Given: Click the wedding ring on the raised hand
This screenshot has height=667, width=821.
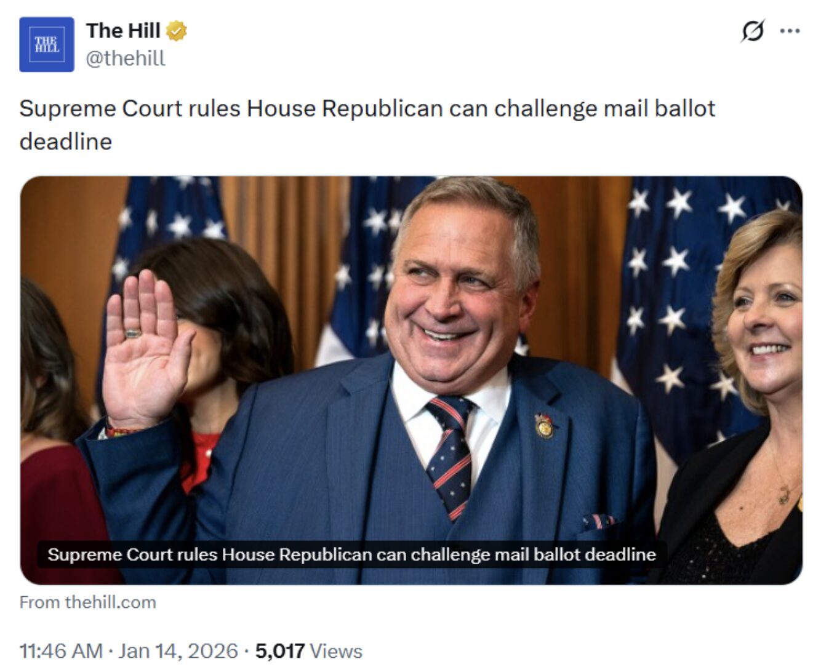Looking at the screenshot, I should 133,334.
